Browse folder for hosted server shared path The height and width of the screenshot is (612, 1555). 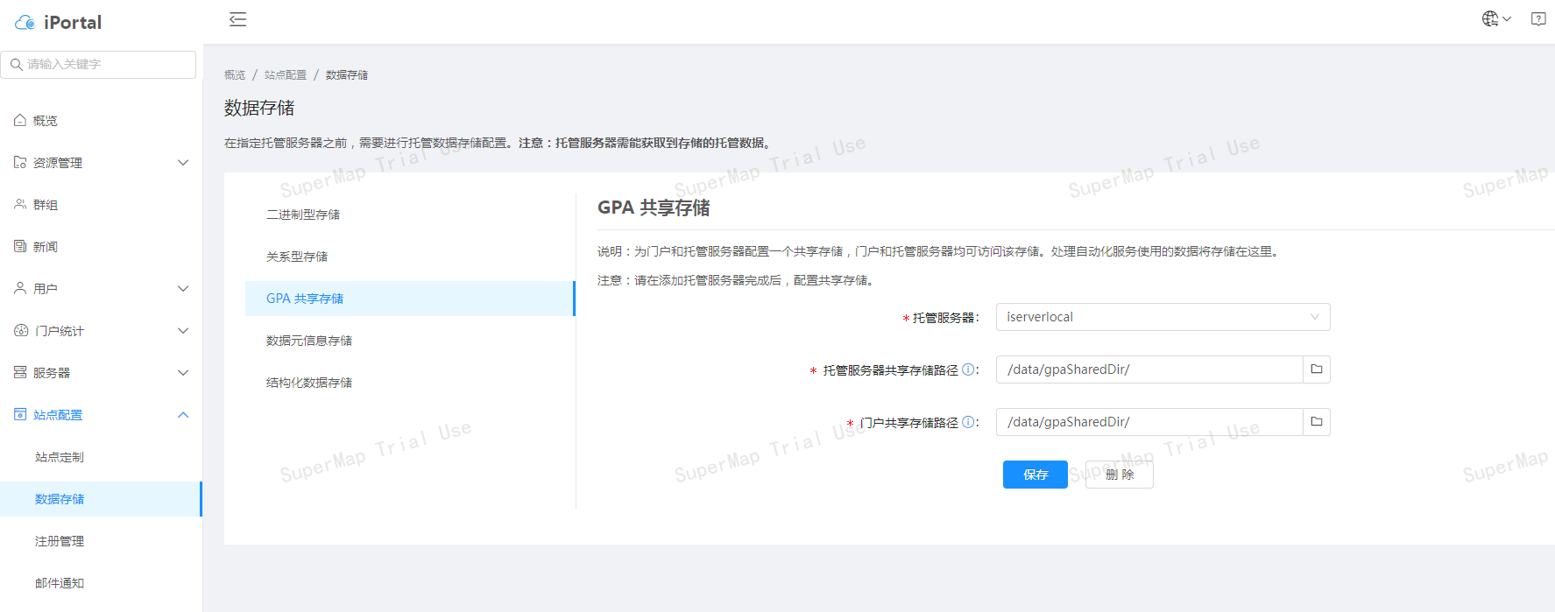pos(1316,369)
